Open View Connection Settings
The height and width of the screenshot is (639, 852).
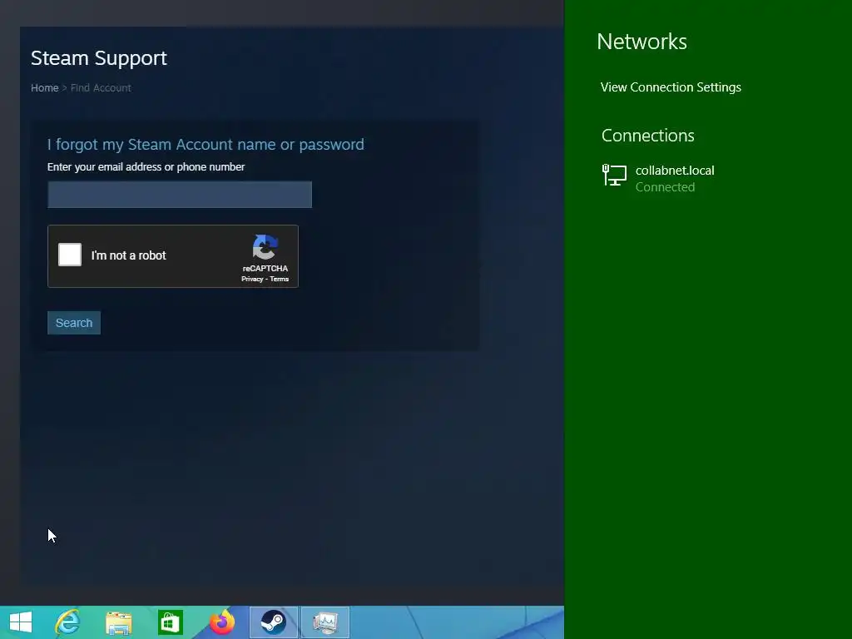click(x=671, y=87)
